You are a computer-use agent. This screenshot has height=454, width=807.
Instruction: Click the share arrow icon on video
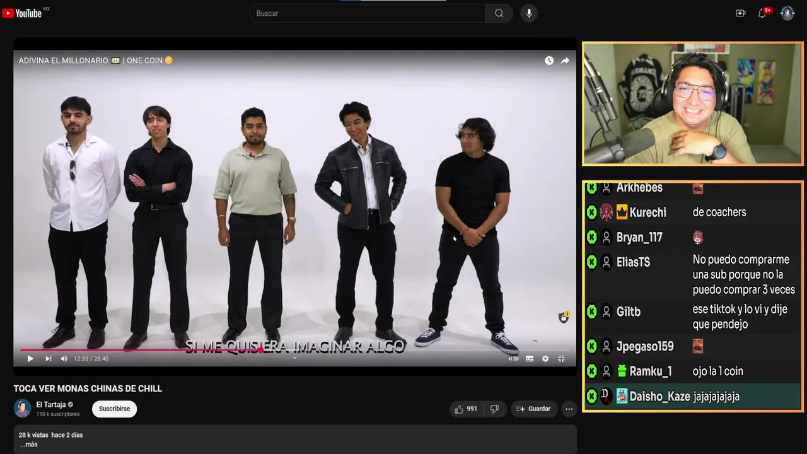pyautogui.click(x=565, y=61)
